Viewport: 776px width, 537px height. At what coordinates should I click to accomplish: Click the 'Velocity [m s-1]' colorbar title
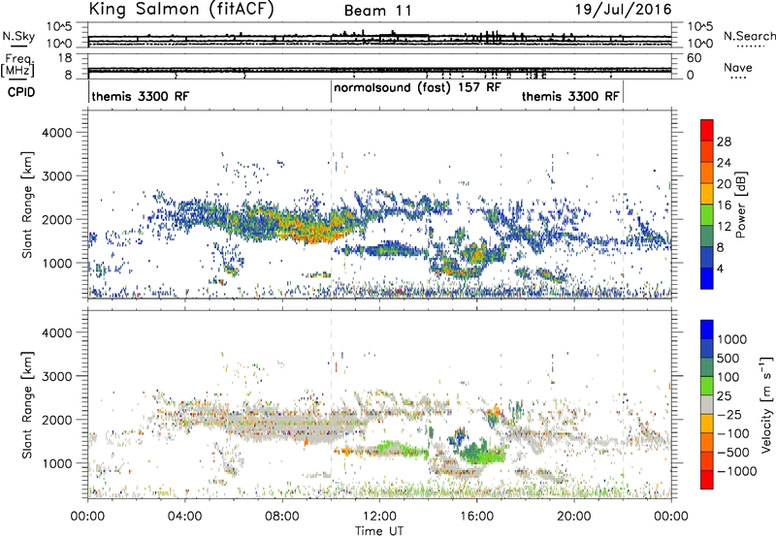click(x=766, y=404)
